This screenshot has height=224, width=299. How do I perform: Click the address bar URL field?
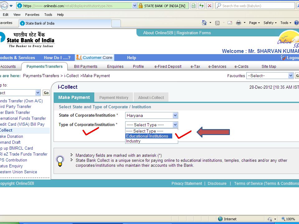click(x=77, y=6)
